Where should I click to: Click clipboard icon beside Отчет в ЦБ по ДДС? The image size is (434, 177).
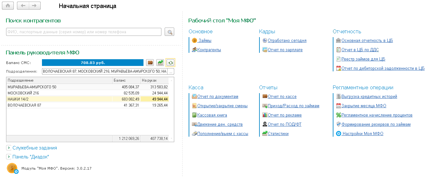tap(339, 50)
